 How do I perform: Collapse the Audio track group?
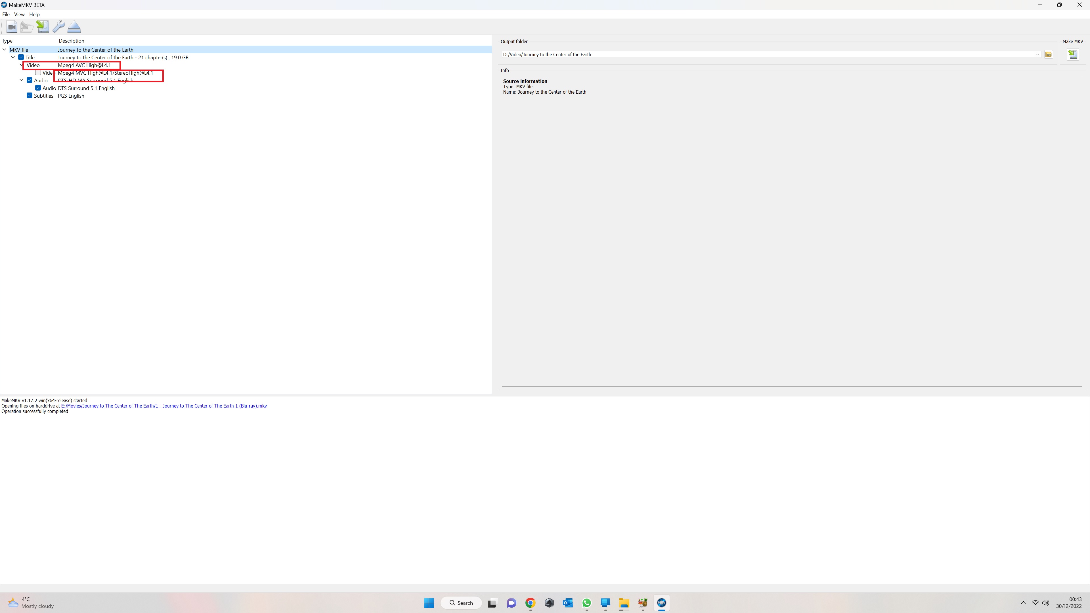[22, 80]
